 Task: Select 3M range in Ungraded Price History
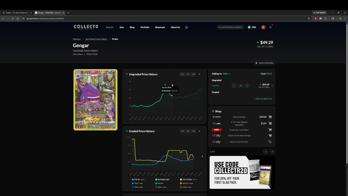pyautogui.click(x=188, y=74)
